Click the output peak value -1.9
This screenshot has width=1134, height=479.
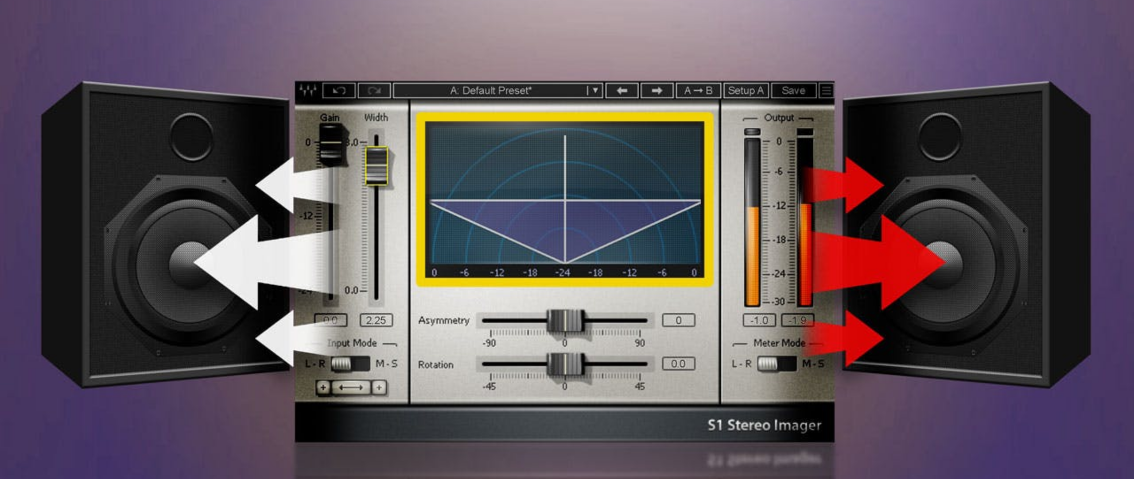(797, 320)
